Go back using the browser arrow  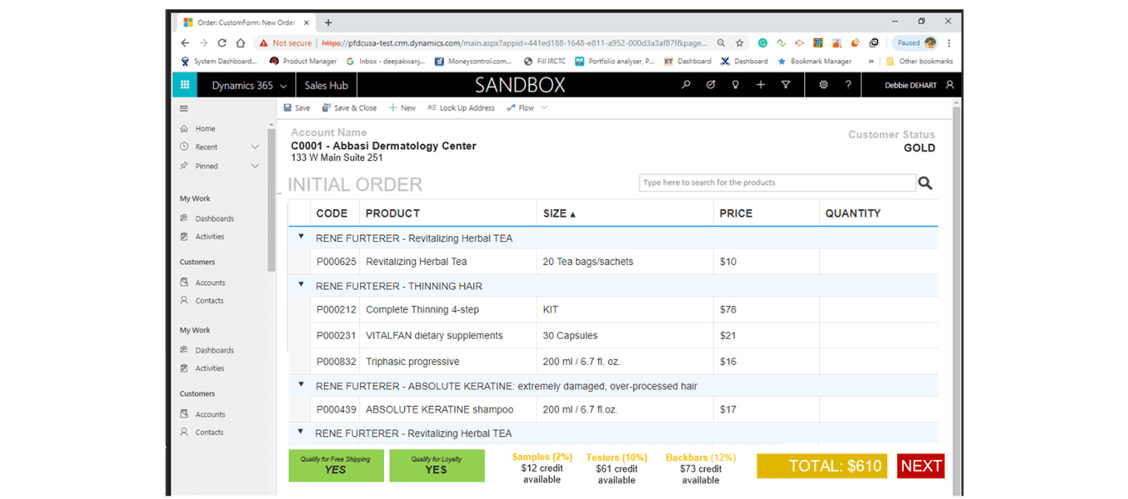click(185, 43)
